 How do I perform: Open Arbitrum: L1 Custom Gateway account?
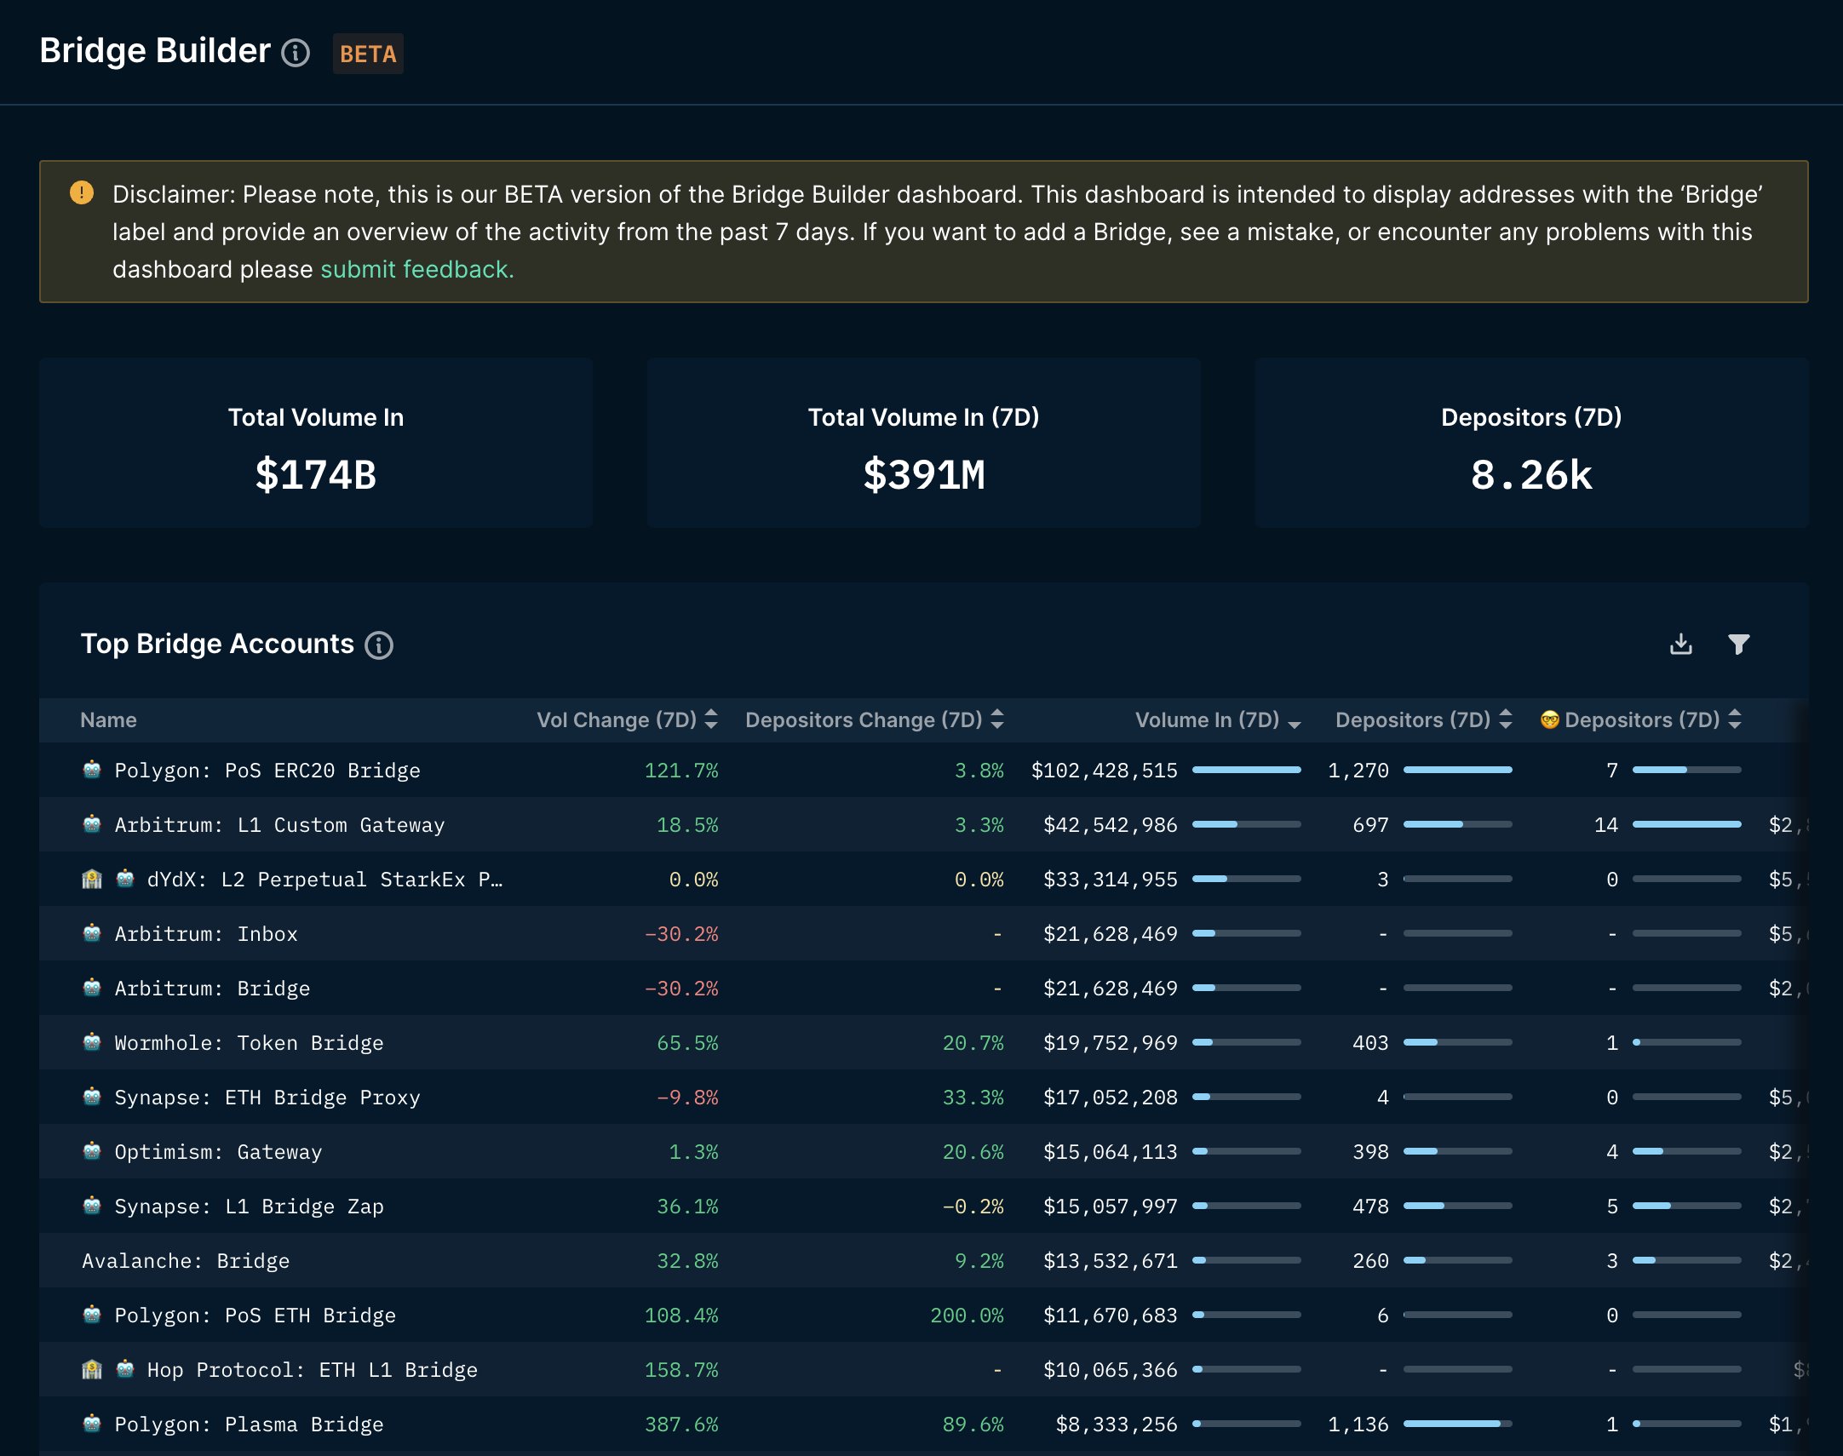pos(279,825)
